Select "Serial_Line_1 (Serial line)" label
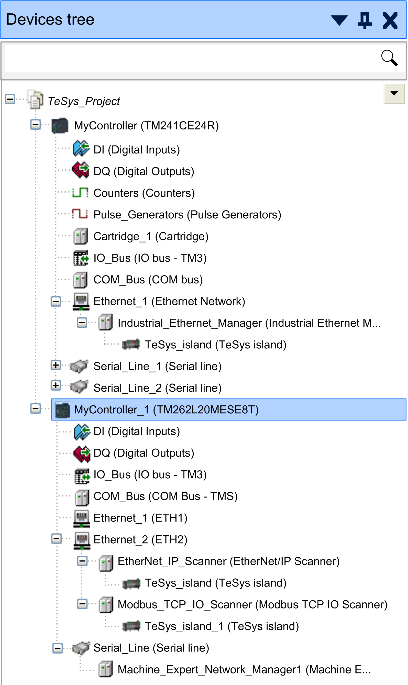This screenshot has width=408, height=685. [158, 366]
